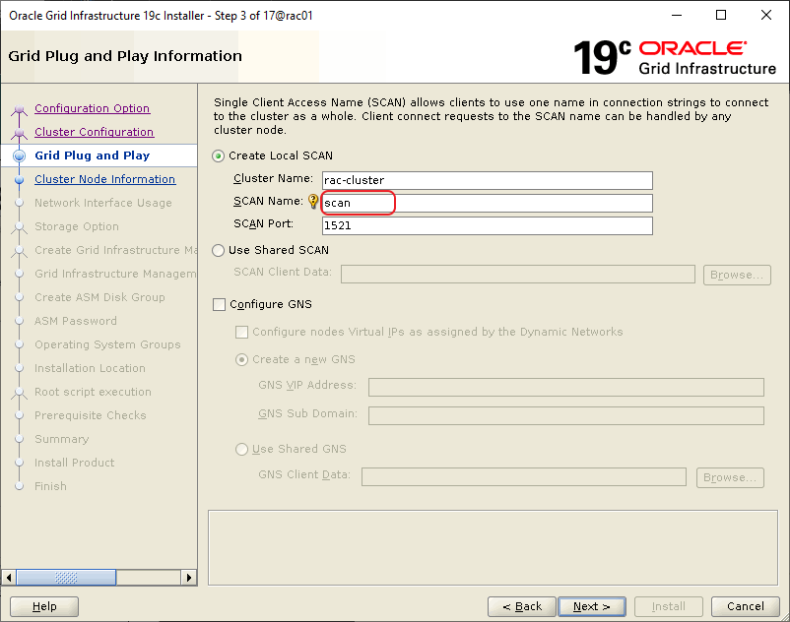The height and width of the screenshot is (622, 790).
Task: Open the Cluster Configuration step link
Action: (95, 132)
